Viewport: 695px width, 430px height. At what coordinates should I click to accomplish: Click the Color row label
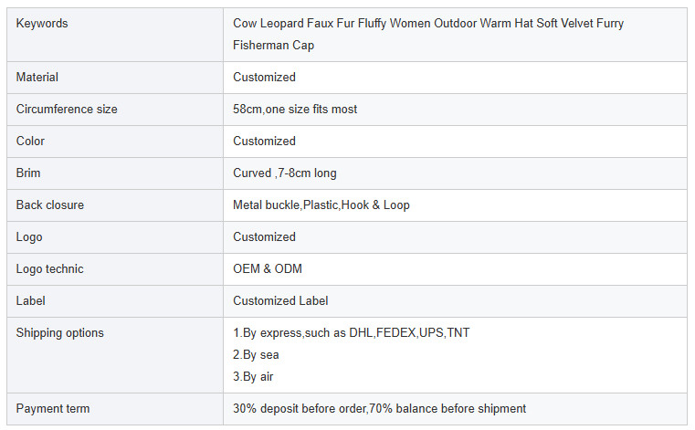(30, 142)
